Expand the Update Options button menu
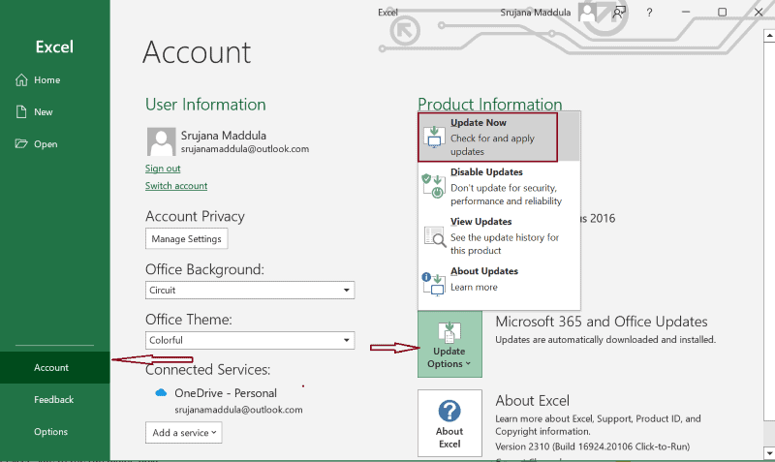 click(x=449, y=344)
